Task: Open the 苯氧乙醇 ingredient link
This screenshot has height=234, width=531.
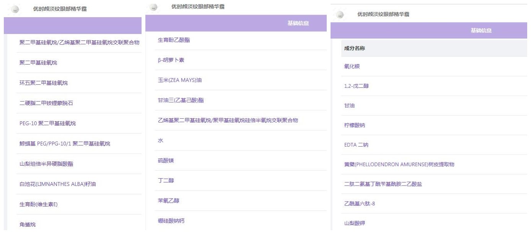Action: tap(169, 200)
